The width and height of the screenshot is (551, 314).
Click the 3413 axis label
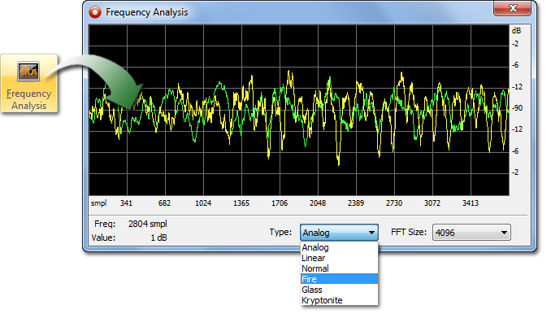471,203
